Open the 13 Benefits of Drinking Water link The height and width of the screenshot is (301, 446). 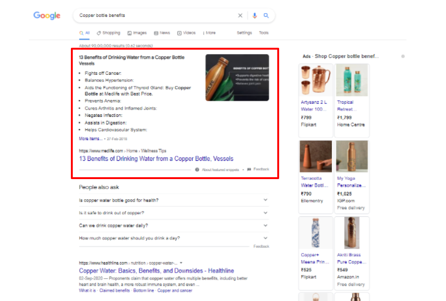click(x=156, y=159)
